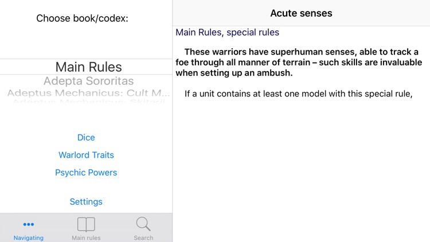Open the Search tab label

click(x=143, y=237)
